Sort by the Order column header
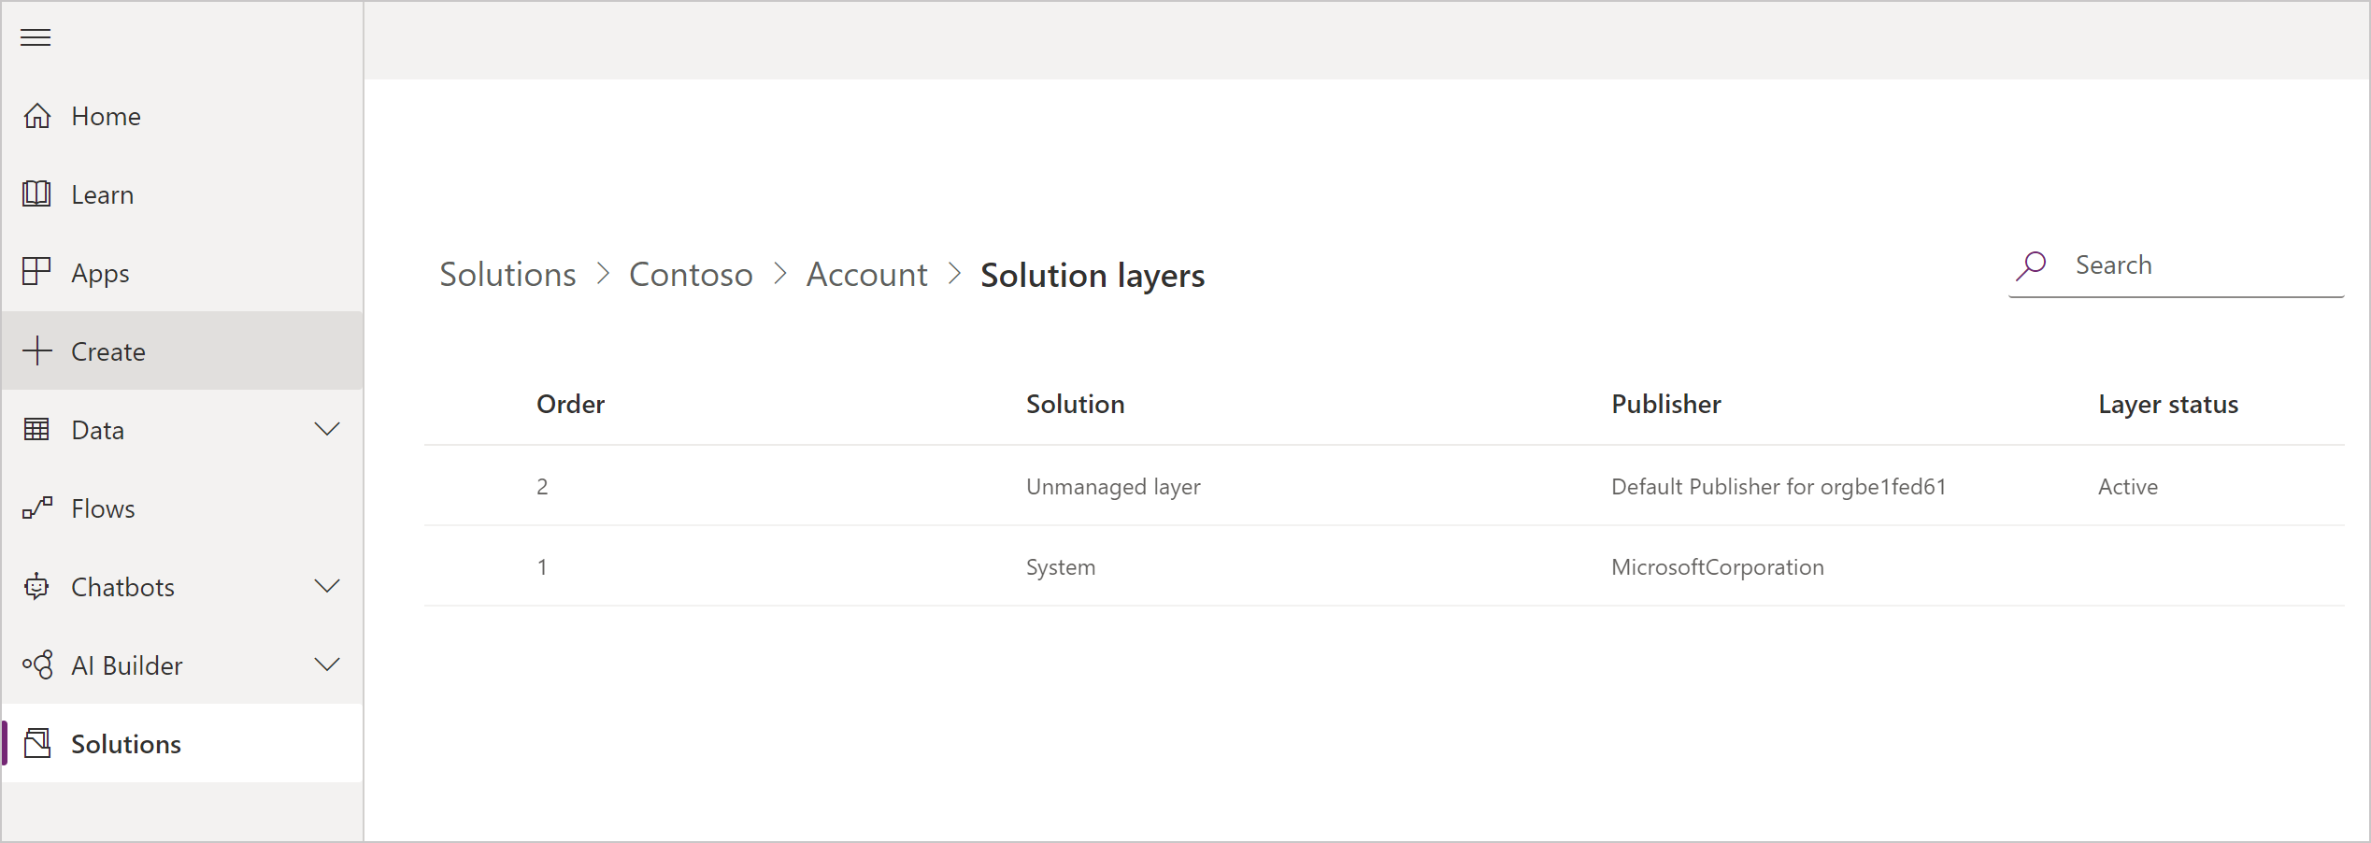Image resolution: width=2371 pixels, height=843 pixels. coord(569,404)
